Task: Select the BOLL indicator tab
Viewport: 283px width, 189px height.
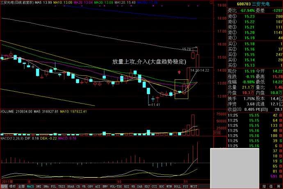Action: [177, 187]
